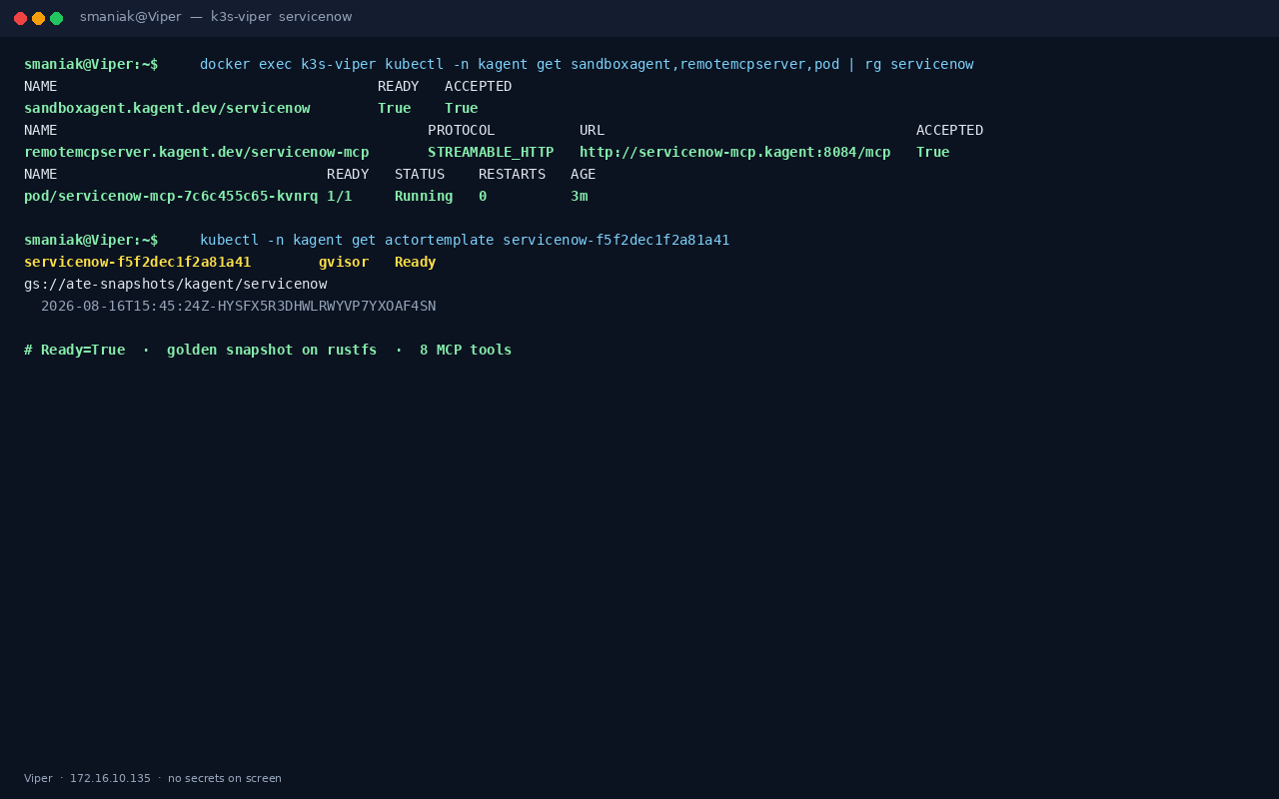The image size is (1279, 799).
Task: Click the 'gvisor' runtime value
Action: pos(344,262)
